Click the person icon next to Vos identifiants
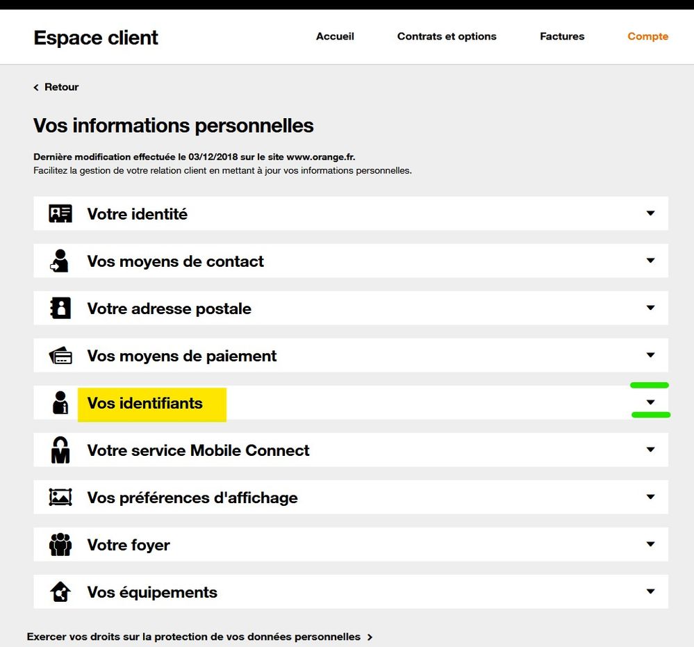The width and height of the screenshot is (694, 647). coord(60,402)
